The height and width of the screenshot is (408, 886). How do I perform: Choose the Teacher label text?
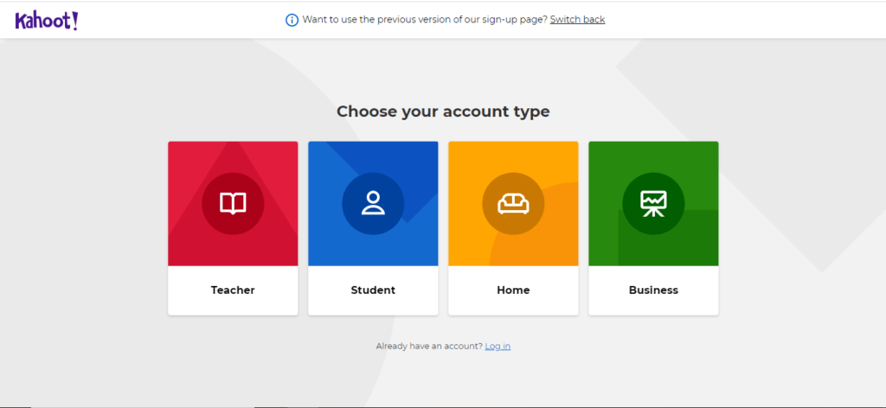click(x=233, y=290)
